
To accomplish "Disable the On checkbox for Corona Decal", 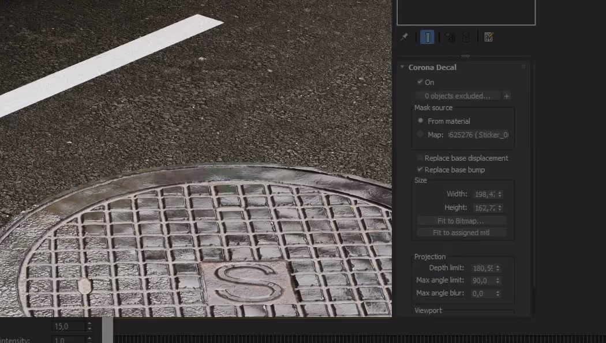I will (420, 82).
